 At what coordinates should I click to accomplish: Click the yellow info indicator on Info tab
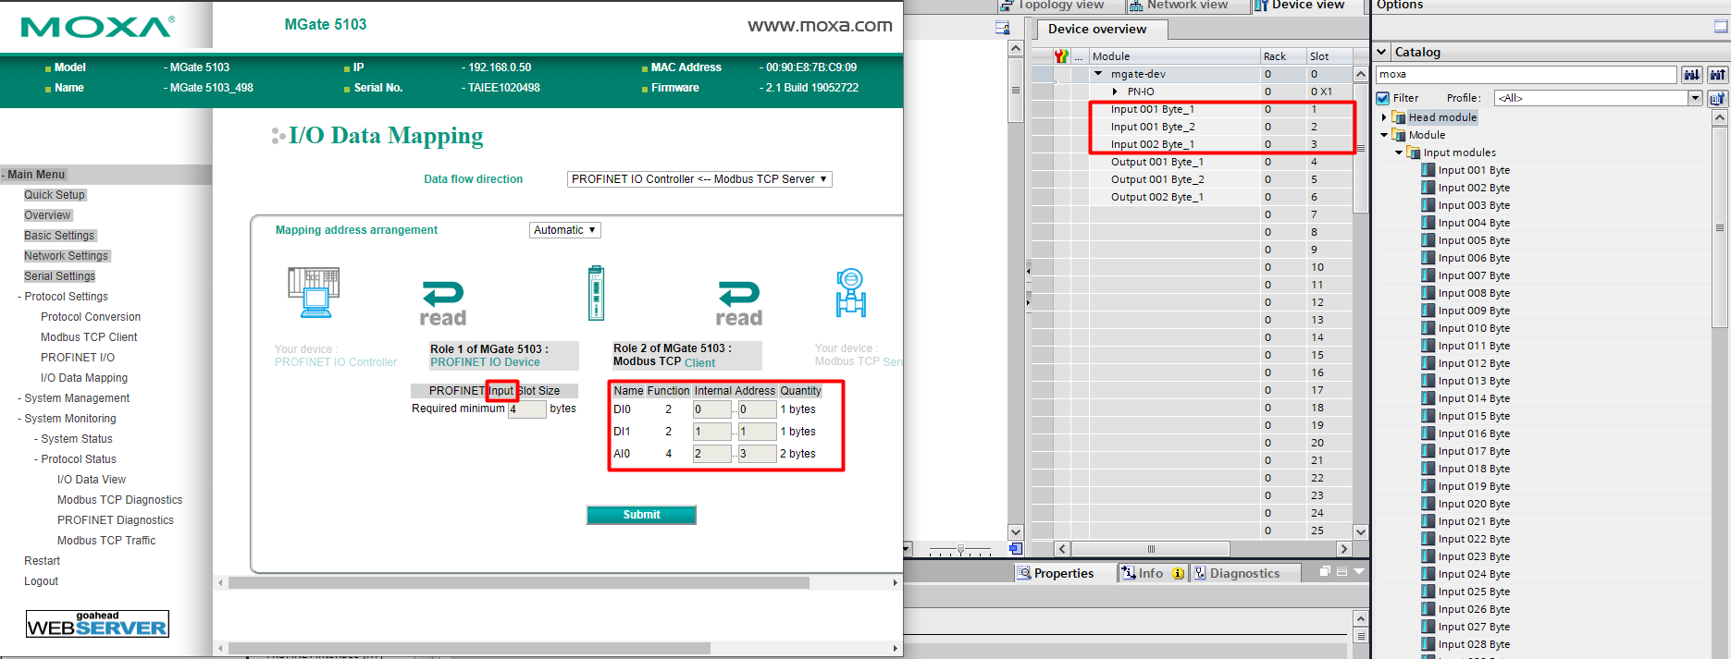click(x=1178, y=573)
